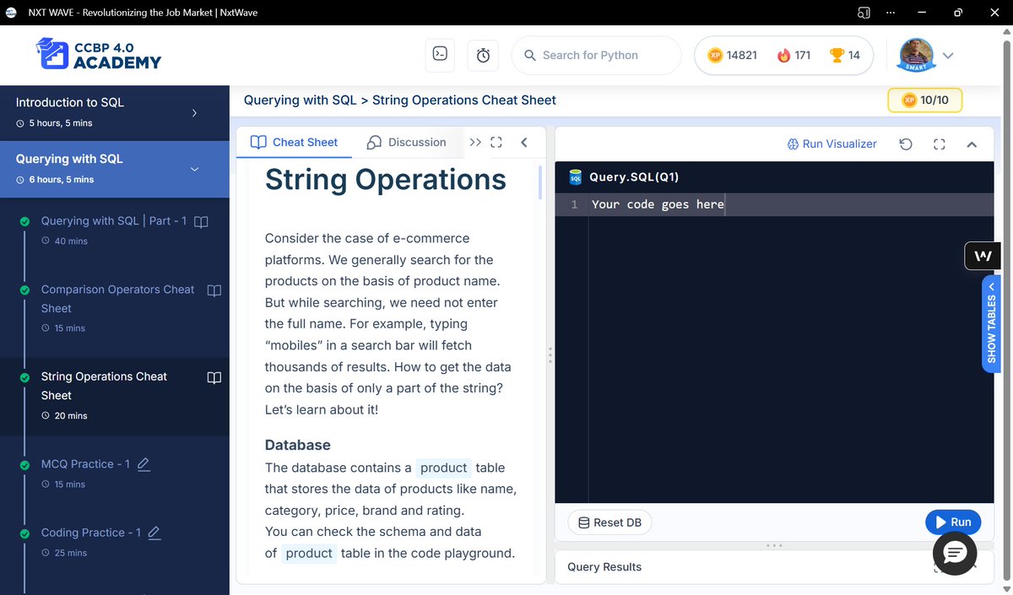Open the user profile avatar
The height and width of the screenshot is (595, 1013).
click(x=916, y=55)
